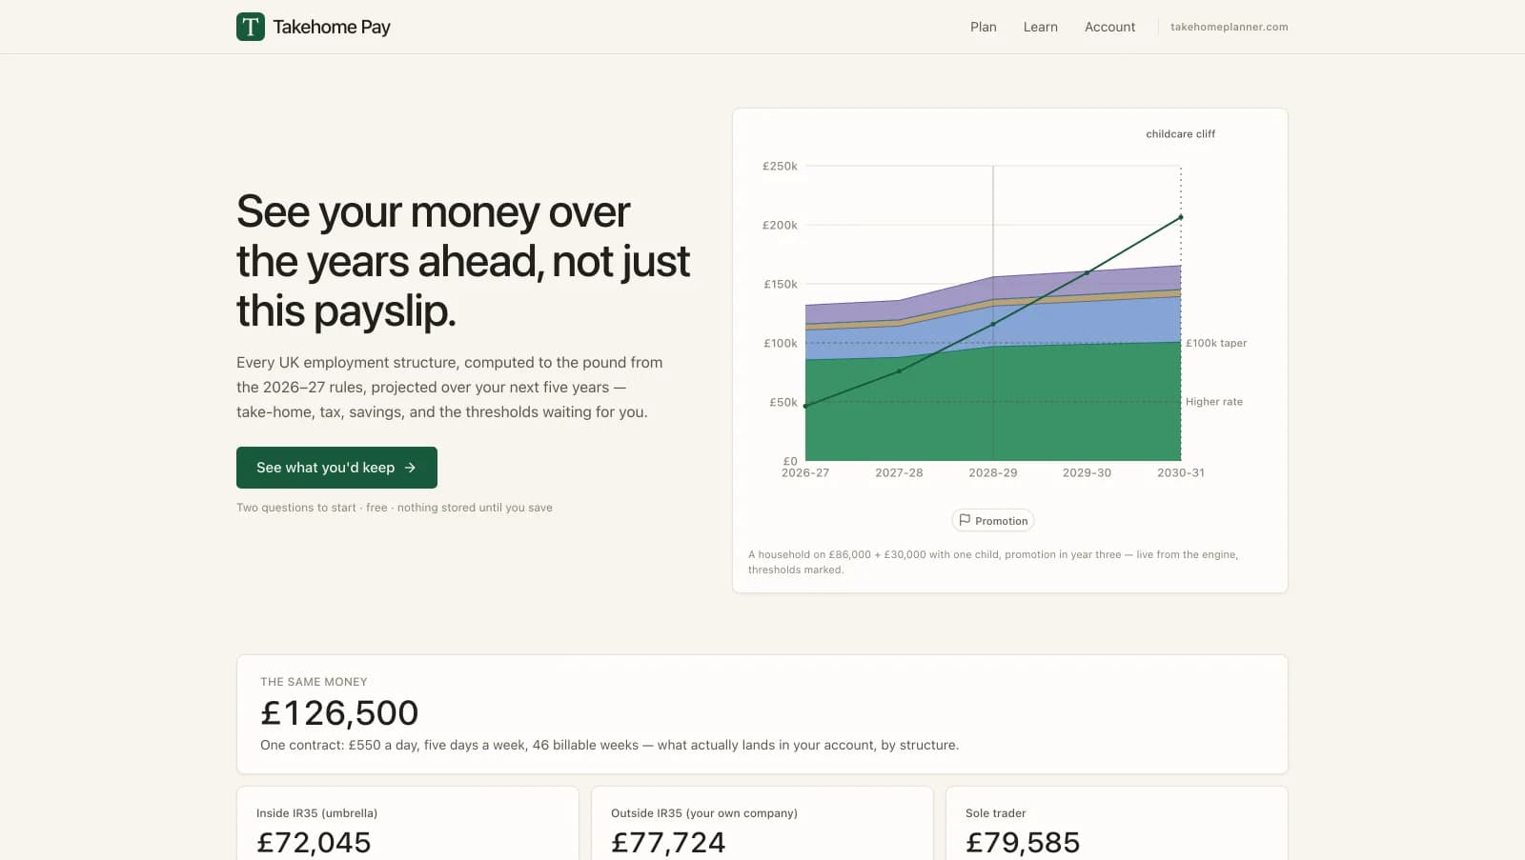Viewport: 1525px width, 860px height.
Task: Click the line data point at 2029-30
Action: pyautogui.click(x=1087, y=272)
